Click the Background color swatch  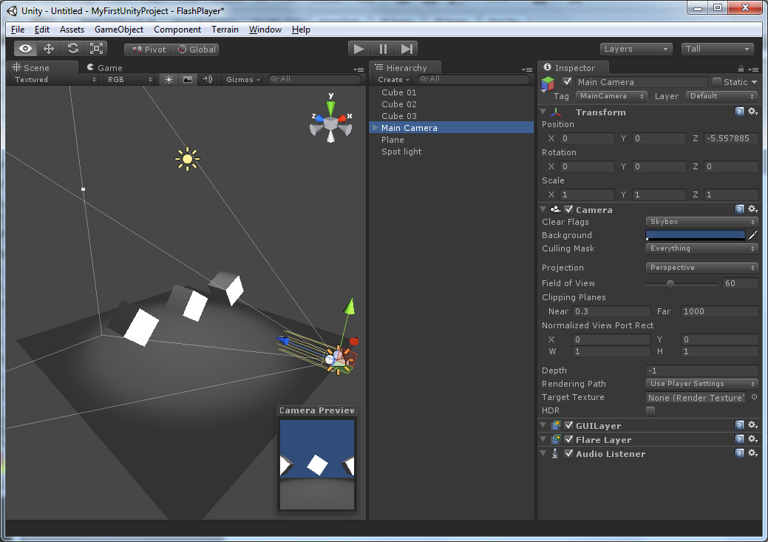pos(696,235)
